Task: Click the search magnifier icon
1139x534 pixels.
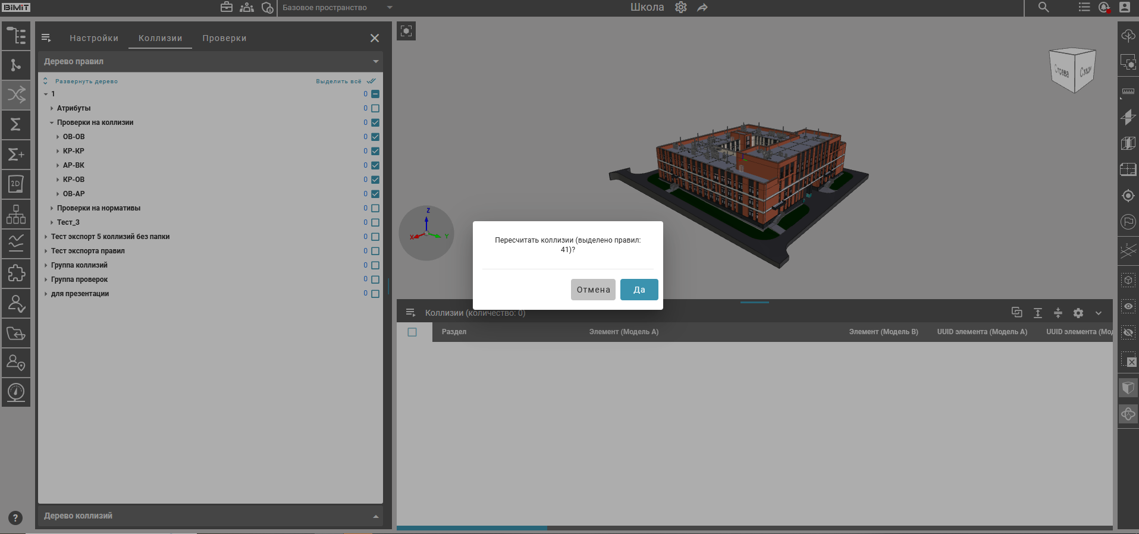Action: click(1043, 8)
